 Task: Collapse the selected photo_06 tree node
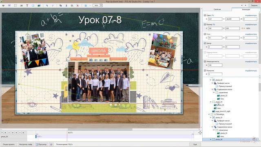[211, 140]
